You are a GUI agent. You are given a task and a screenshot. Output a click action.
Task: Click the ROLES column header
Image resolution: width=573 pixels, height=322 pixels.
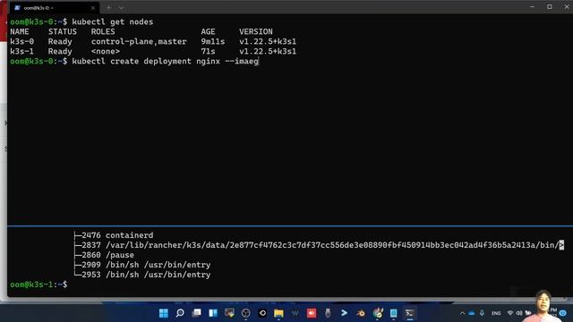(103, 32)
